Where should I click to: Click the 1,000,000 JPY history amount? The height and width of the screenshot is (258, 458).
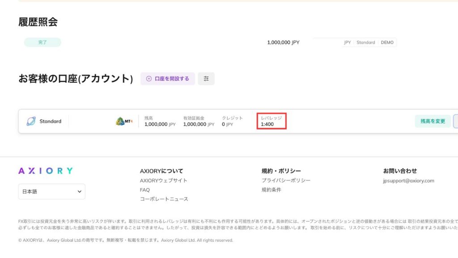(283, 43)
